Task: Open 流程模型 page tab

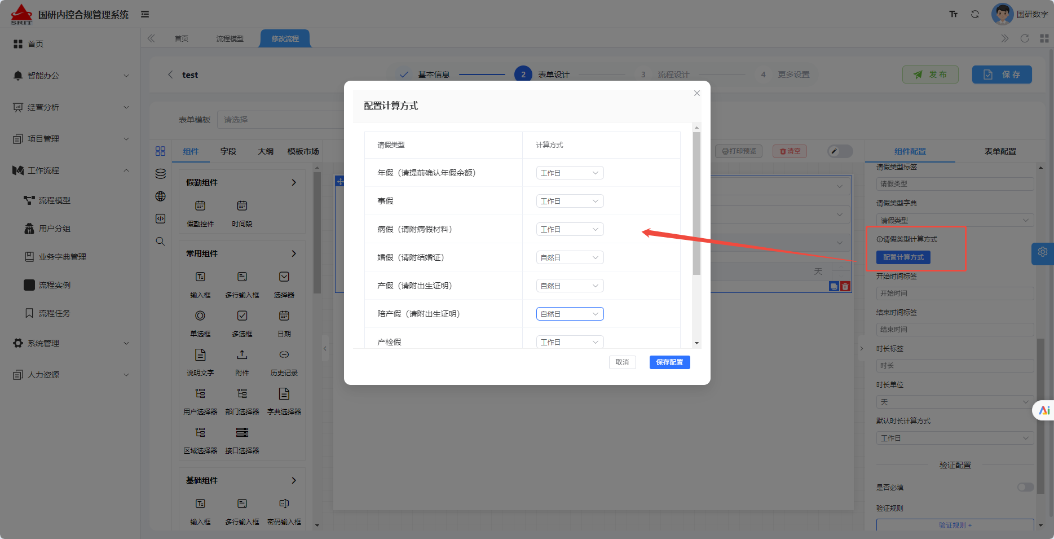Action: [x=230, y=38]
